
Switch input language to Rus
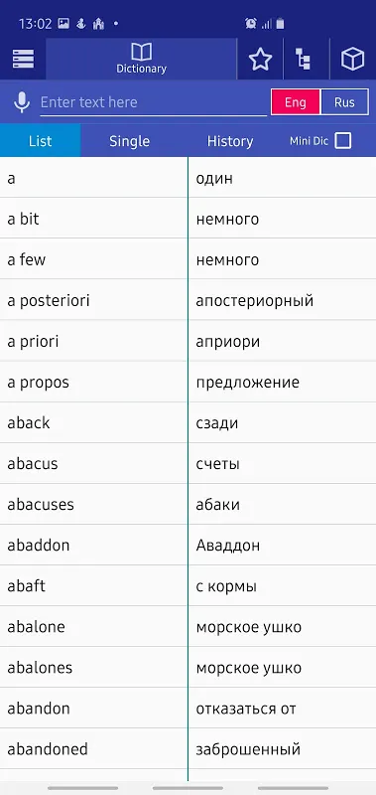point(344,102)
